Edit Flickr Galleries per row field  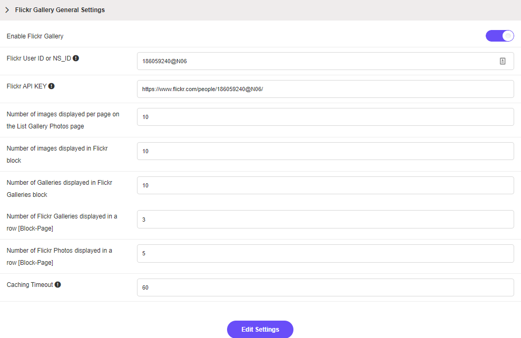tap(325, 220)
